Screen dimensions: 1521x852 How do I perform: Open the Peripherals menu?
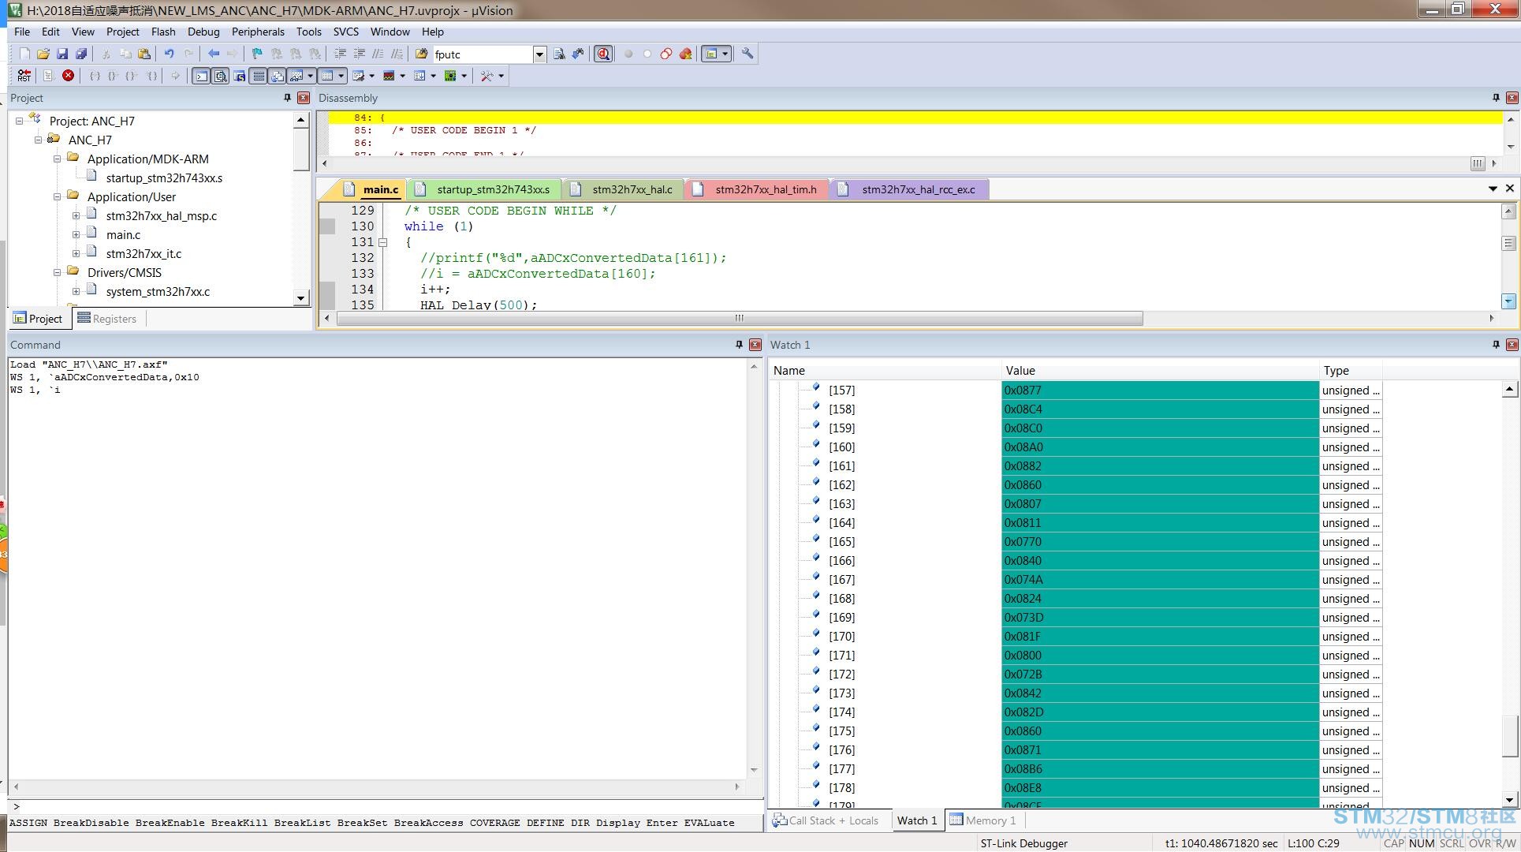point(258,32)
